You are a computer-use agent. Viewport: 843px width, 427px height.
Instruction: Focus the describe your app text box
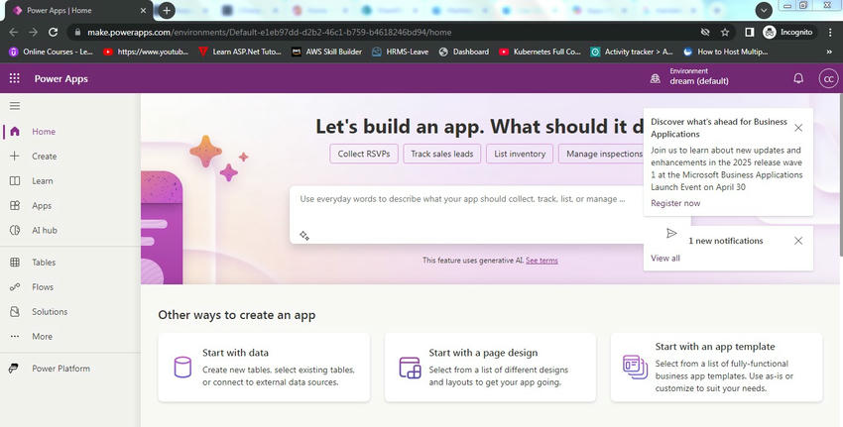467,214
